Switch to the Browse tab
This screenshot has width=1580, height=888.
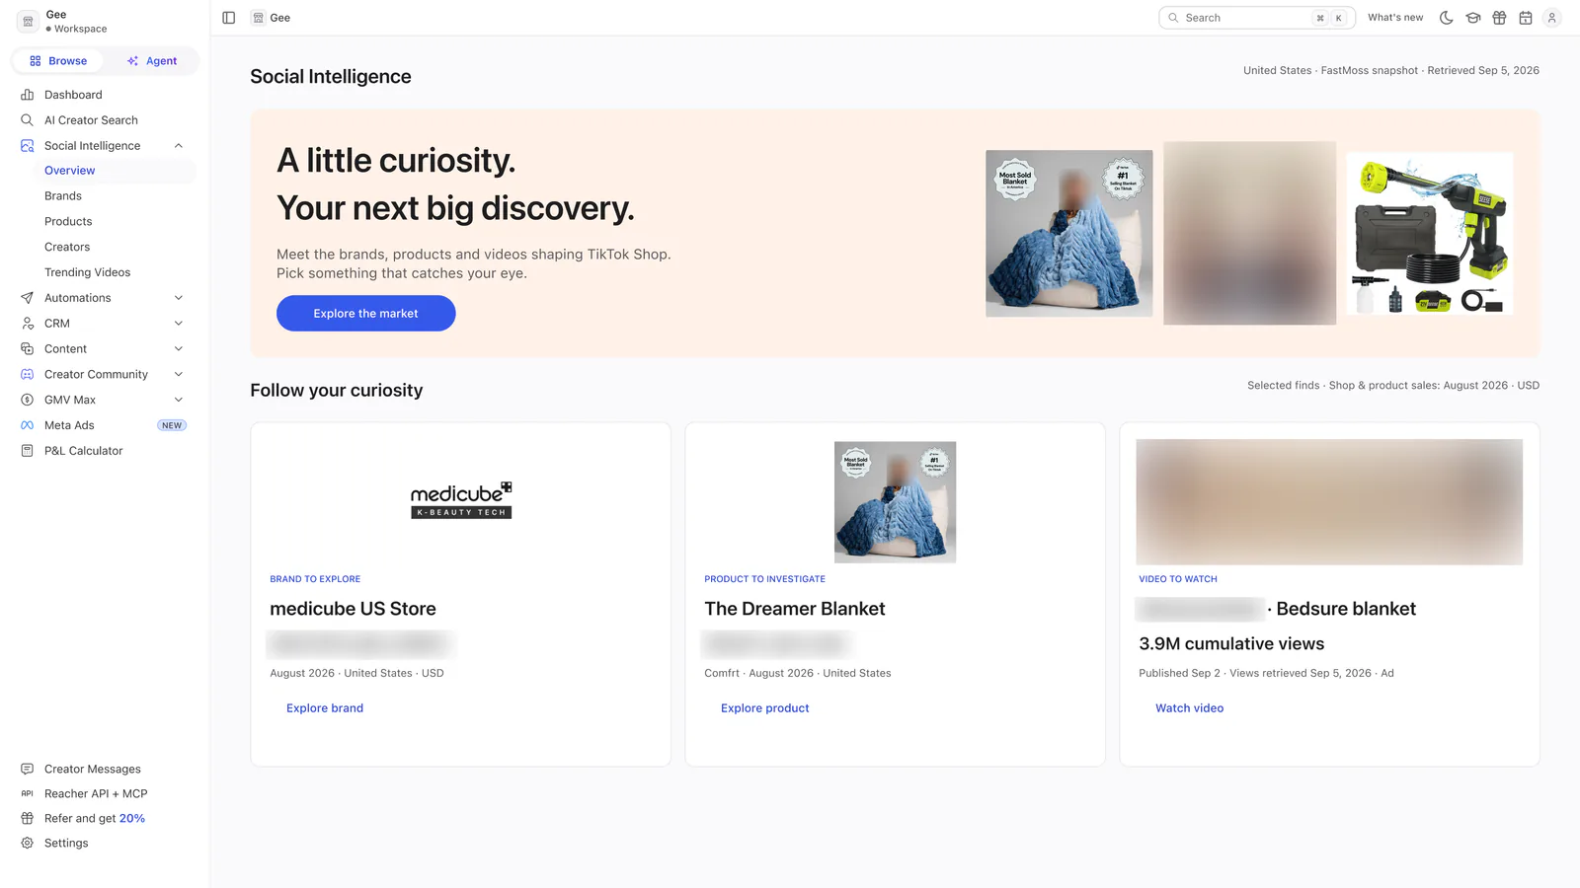tap(58, 61)
